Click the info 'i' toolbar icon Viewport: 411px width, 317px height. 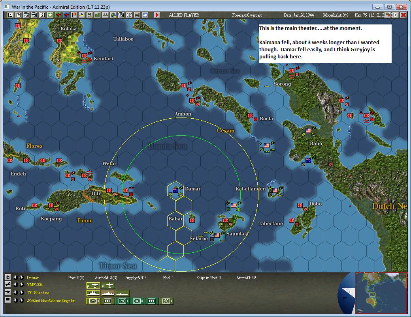[42, 15]
